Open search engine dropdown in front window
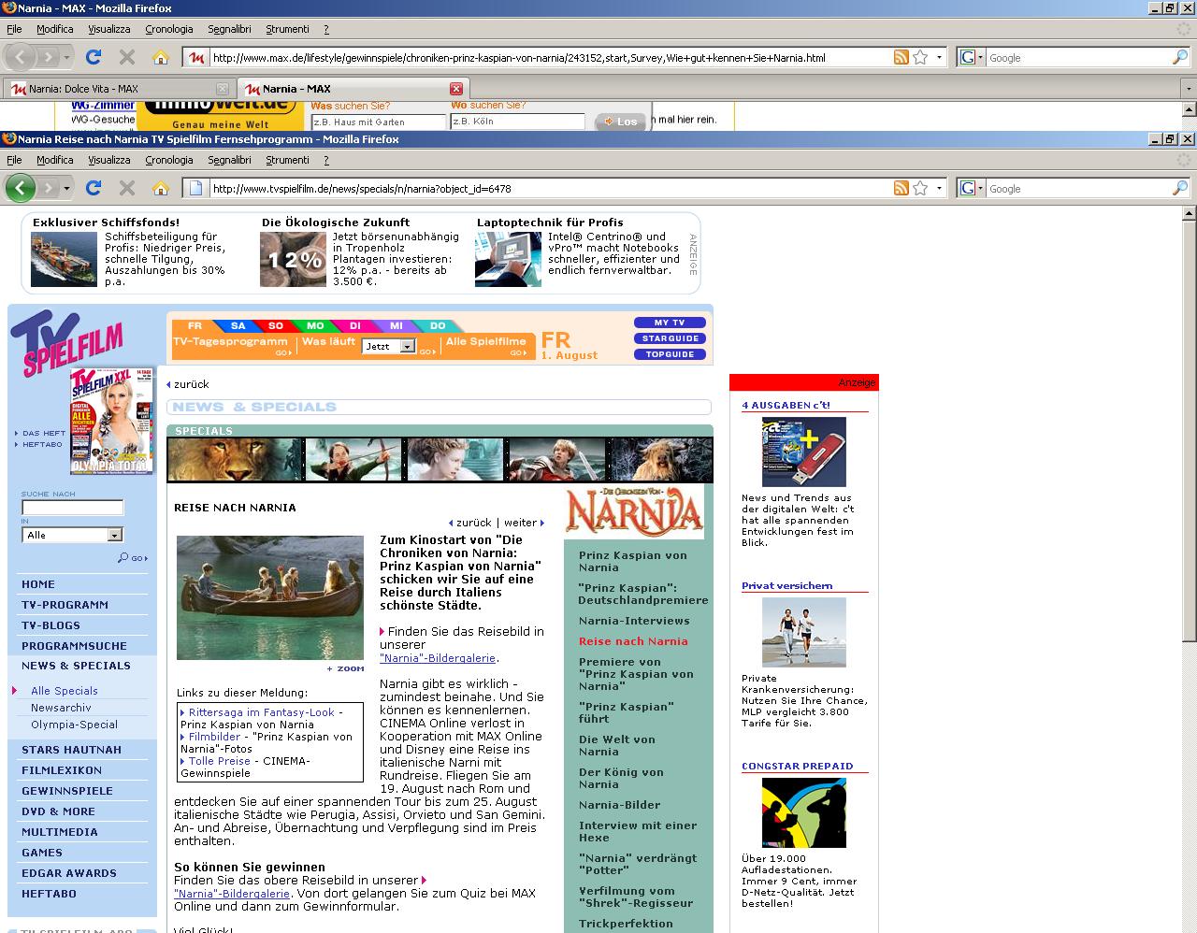The width and height of the screenshot is (1197, 933). [x=979, y=188]
